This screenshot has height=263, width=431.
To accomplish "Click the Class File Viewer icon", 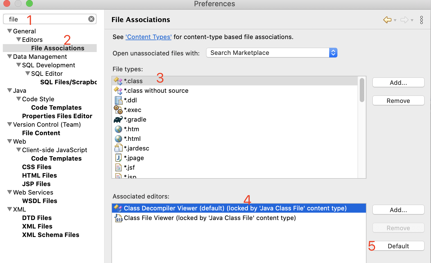I will click(119, 218).
